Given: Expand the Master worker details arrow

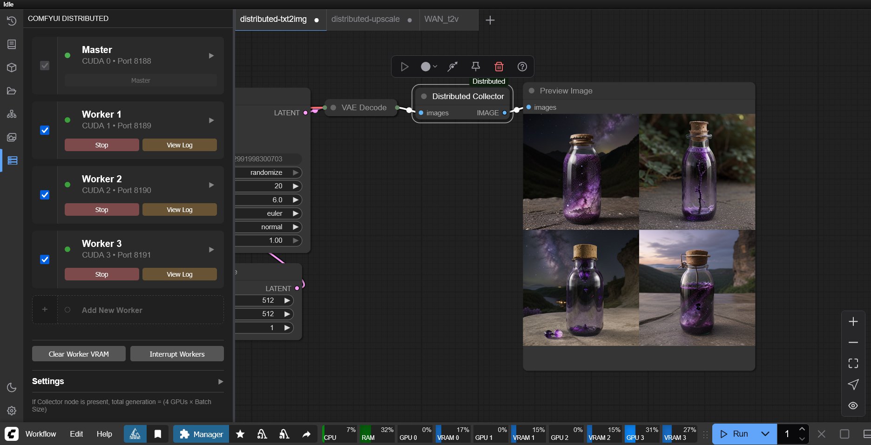Looking at the screenshot, I should click(x=211, y=56).
